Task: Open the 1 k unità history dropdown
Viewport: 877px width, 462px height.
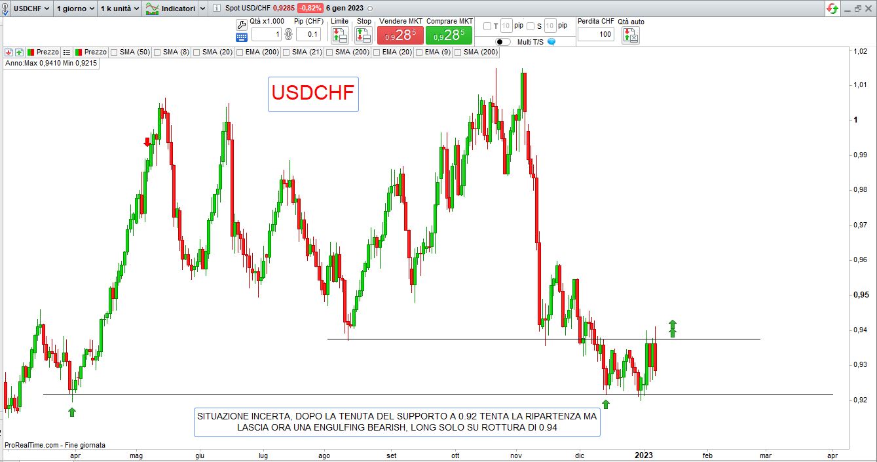Action: (x=120, y=9)
